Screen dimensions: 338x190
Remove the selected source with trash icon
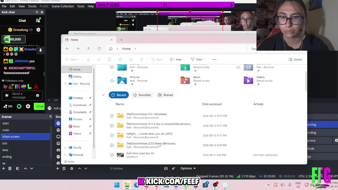[64, 168]
